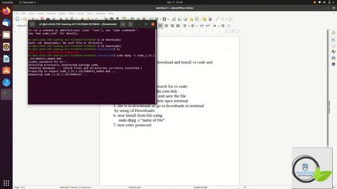Open the Help icon in the dock

6,82
